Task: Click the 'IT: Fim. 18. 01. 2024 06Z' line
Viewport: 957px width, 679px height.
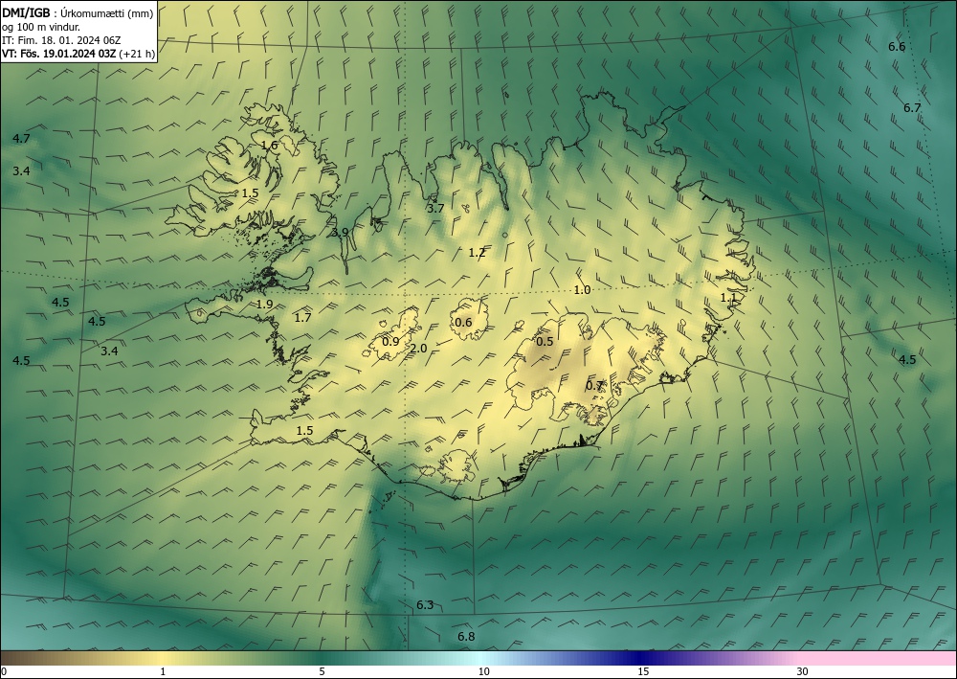Action: (61, 40)
